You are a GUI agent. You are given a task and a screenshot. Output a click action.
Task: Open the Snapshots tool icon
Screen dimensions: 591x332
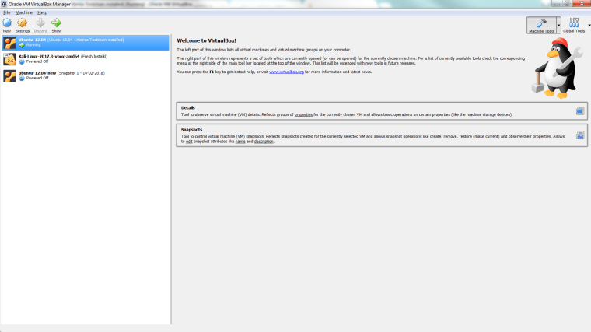[x=579, y=135]
